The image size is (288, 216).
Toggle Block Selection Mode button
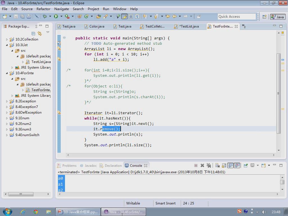click(131, 17)
